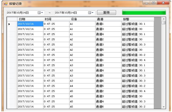The height and width of the screenshot is (112, 172).
Task: Sort by the 报警 column header
Action: tap(138, 19)
